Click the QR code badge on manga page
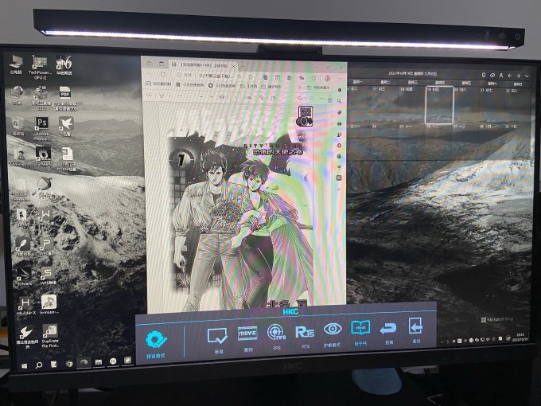This screenshot has width=541, height=406. point(305,116)
